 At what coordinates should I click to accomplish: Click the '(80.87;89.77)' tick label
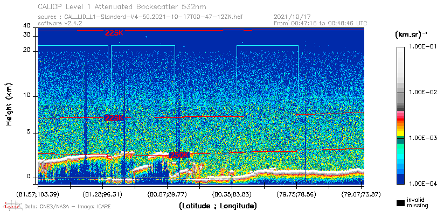tap(167, 194)
